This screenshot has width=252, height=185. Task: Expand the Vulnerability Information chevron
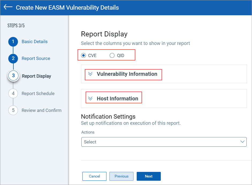tap(90, 74)
